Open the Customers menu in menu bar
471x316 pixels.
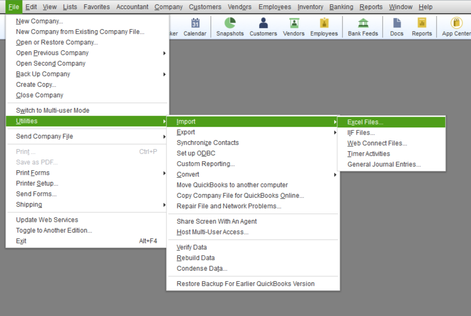(x=205, y=7)
